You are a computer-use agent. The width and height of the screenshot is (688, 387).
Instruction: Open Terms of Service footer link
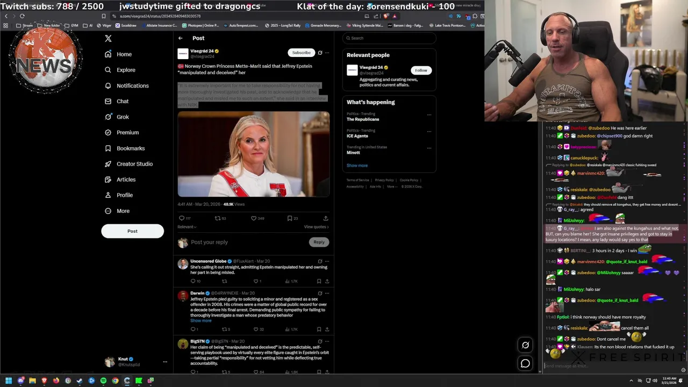tap(357, 180)
